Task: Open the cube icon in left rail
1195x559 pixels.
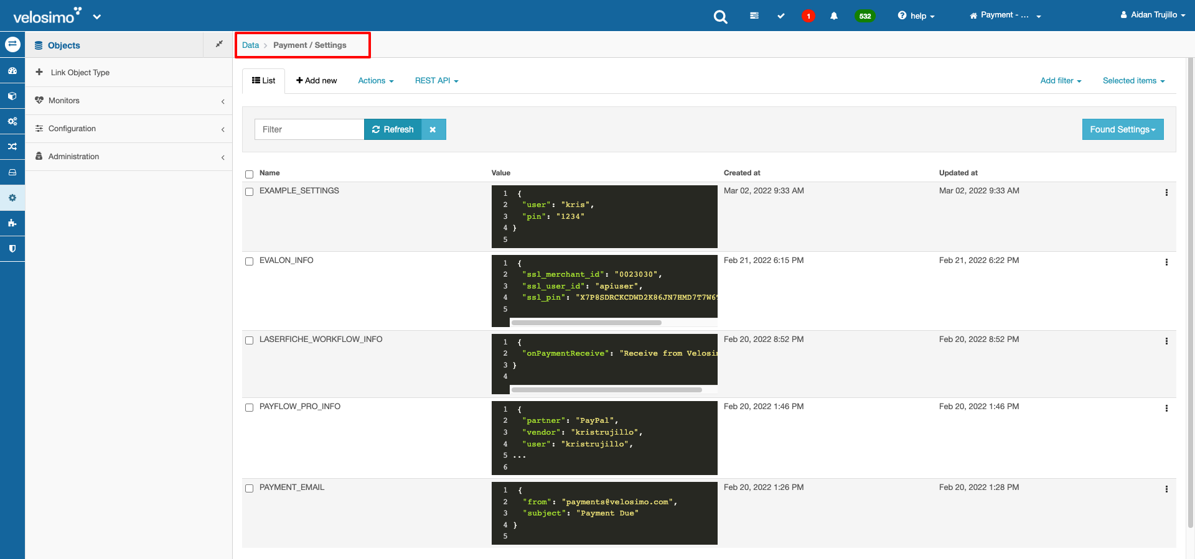Action: (12, 96)
